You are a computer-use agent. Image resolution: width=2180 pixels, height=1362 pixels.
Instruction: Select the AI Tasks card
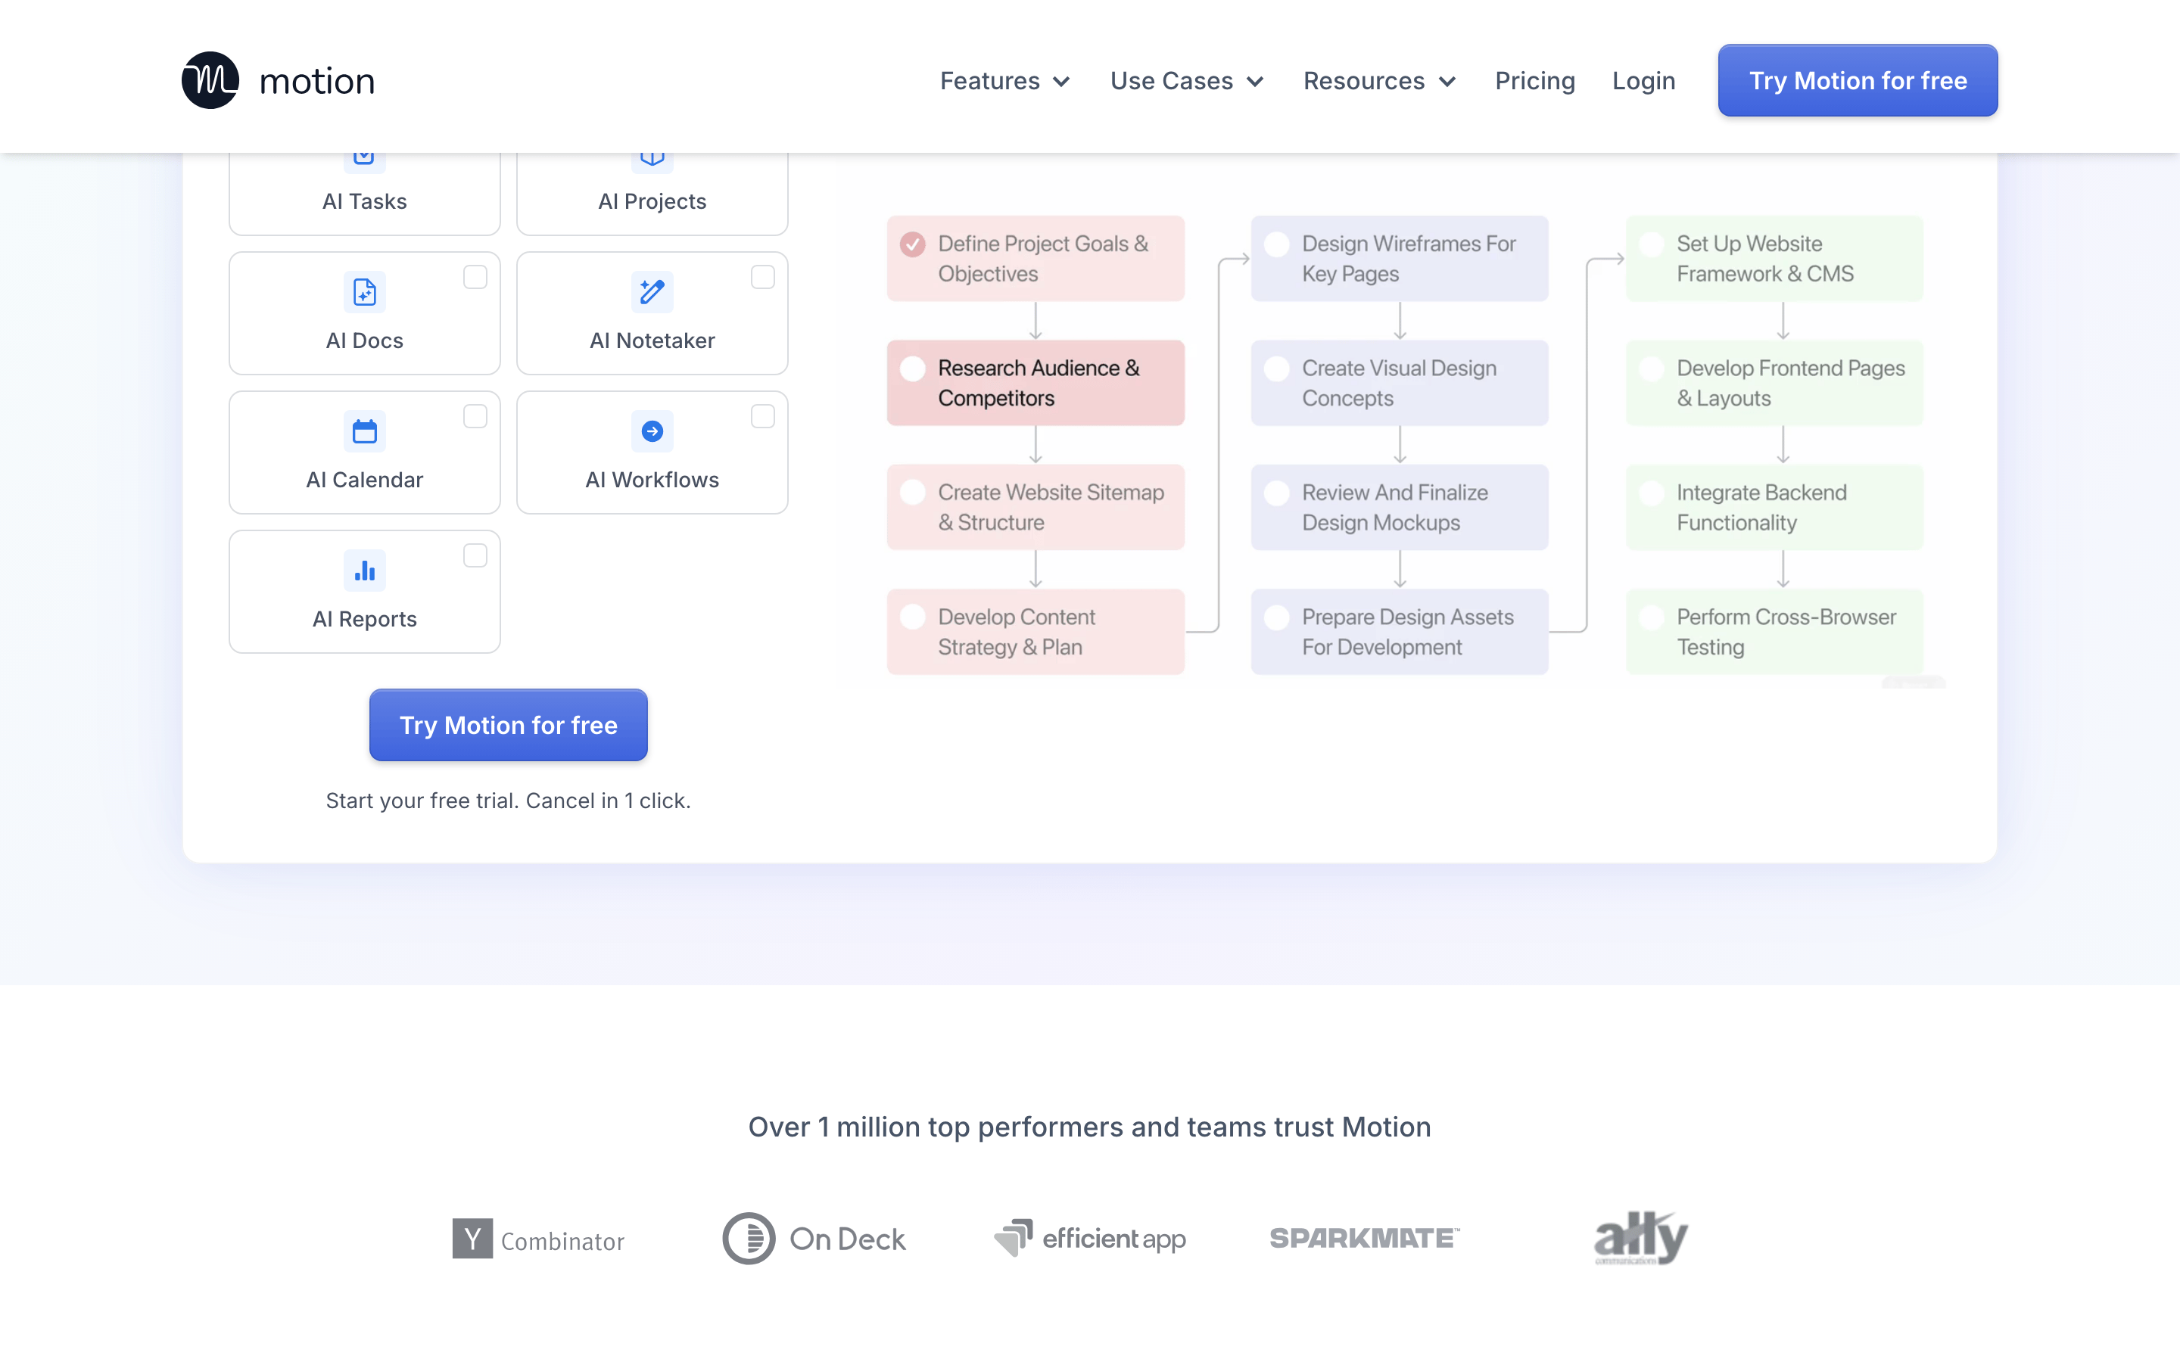364,194
